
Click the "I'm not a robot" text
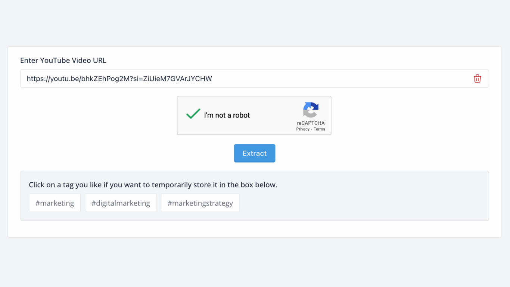[x=227, y=115]
